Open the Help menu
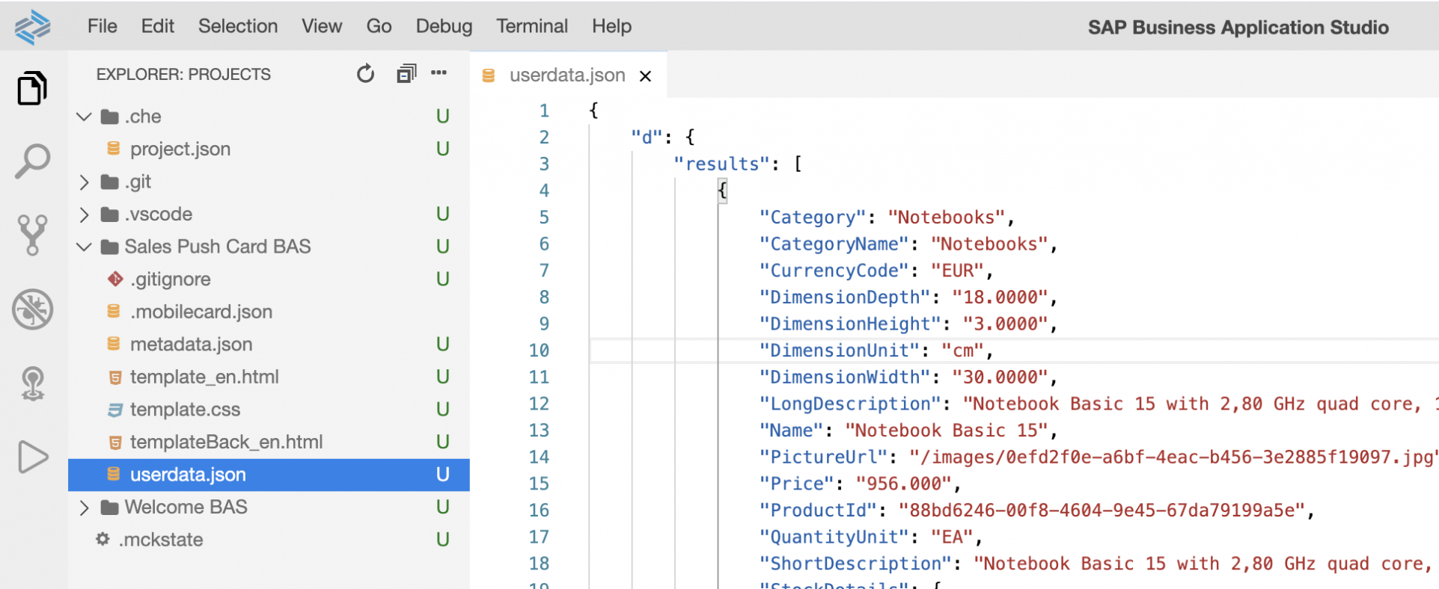Screen dimensions: 1439x589 pyautogui.click(x=611, y=26)
